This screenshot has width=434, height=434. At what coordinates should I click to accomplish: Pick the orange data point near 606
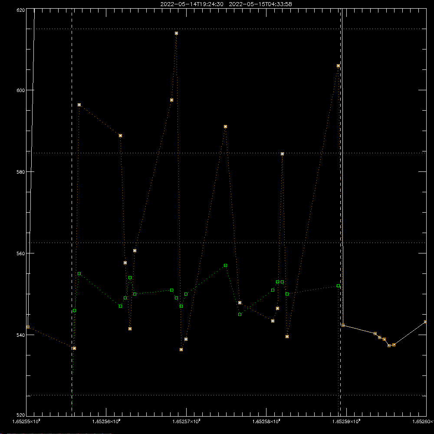tap(338, 66)
